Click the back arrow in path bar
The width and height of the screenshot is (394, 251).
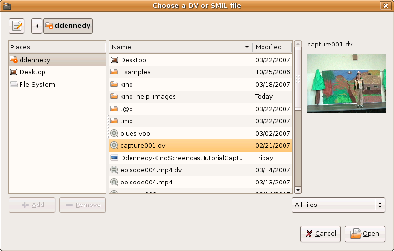37,25
